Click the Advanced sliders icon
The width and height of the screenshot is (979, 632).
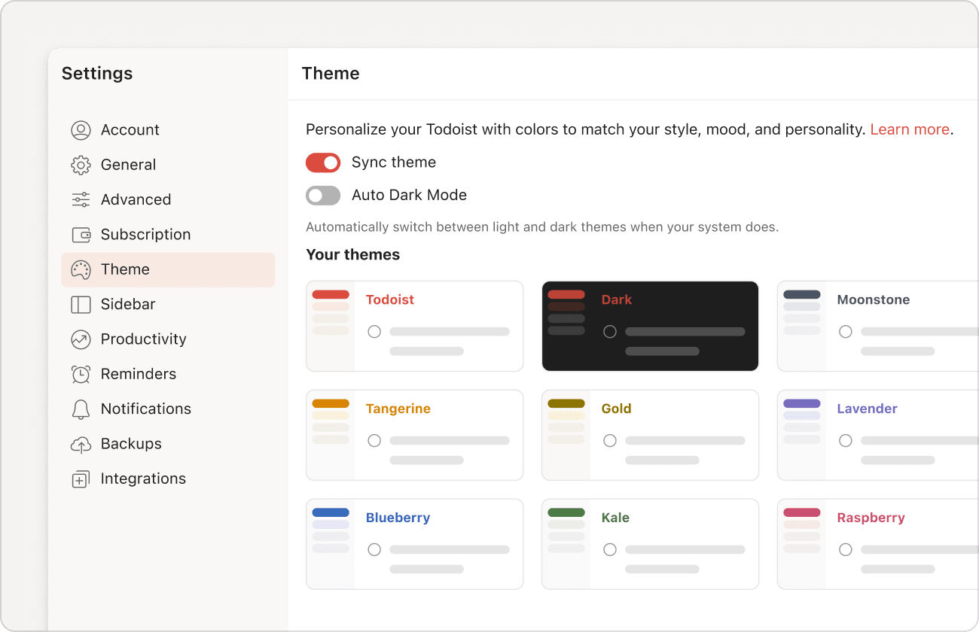81,199
